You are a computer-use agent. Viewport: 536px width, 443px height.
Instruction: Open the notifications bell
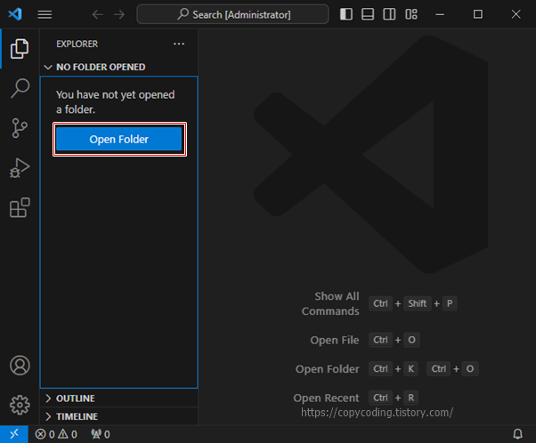[518, 434]
